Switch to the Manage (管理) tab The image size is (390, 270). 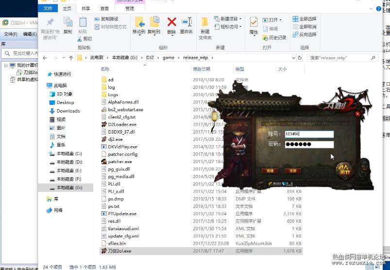pyautogui.click(x=130, y=8)
